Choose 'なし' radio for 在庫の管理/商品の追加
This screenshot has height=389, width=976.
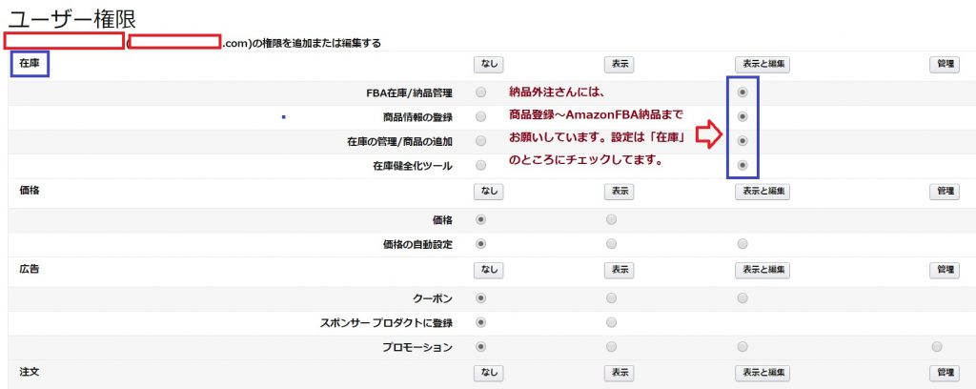480,141
